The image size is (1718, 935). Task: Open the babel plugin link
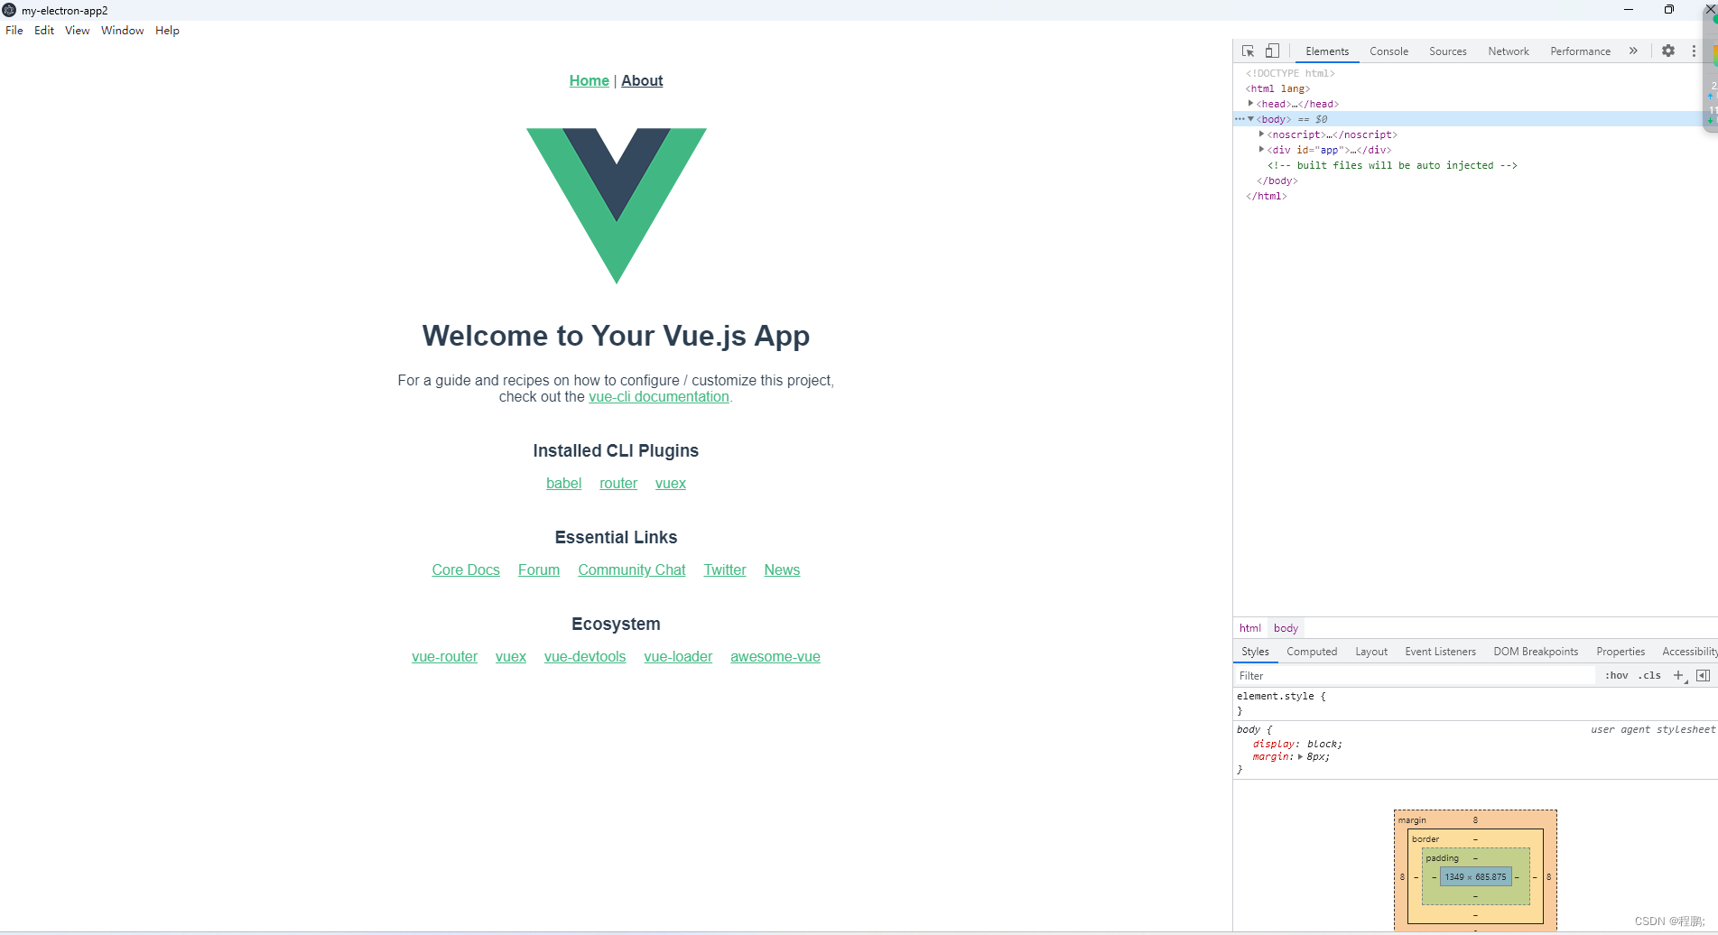point(563,484)
